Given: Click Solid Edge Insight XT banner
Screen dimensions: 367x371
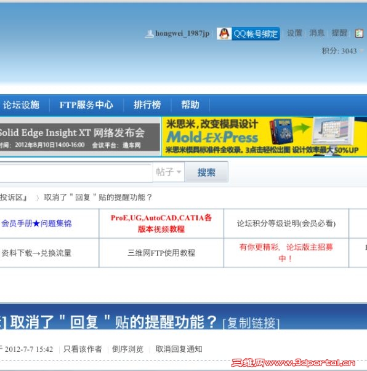Looking at the screenshot, I should tap(80, 137).
